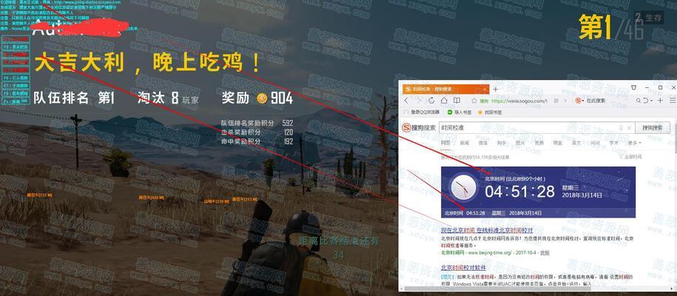Screen dimensions: 677x296
Task: Go back in the browser
Action: coord(406,100)
